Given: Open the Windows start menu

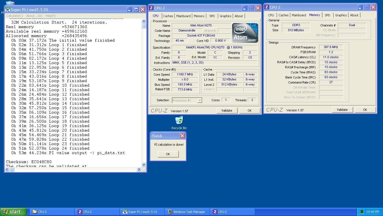Looking at the screenshot, I should point(13,212).
